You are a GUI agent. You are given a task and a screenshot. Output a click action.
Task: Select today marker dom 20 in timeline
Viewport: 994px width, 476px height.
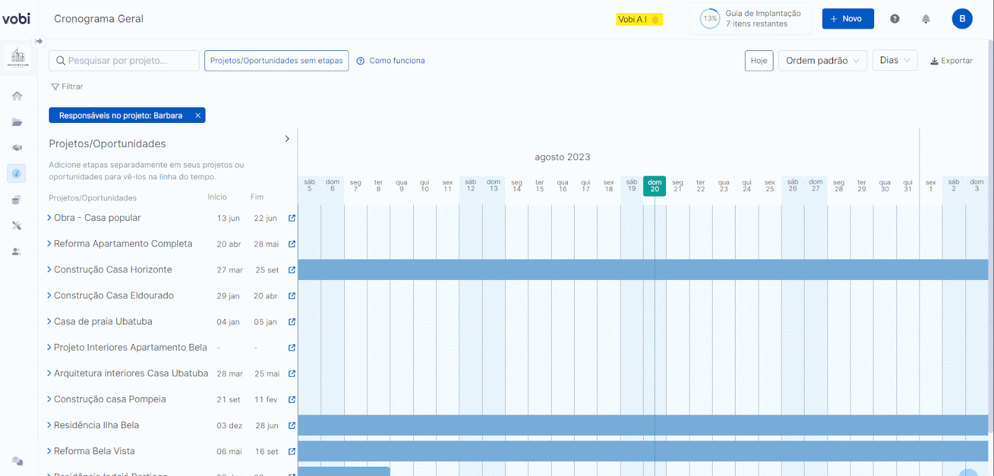[655, 186]
